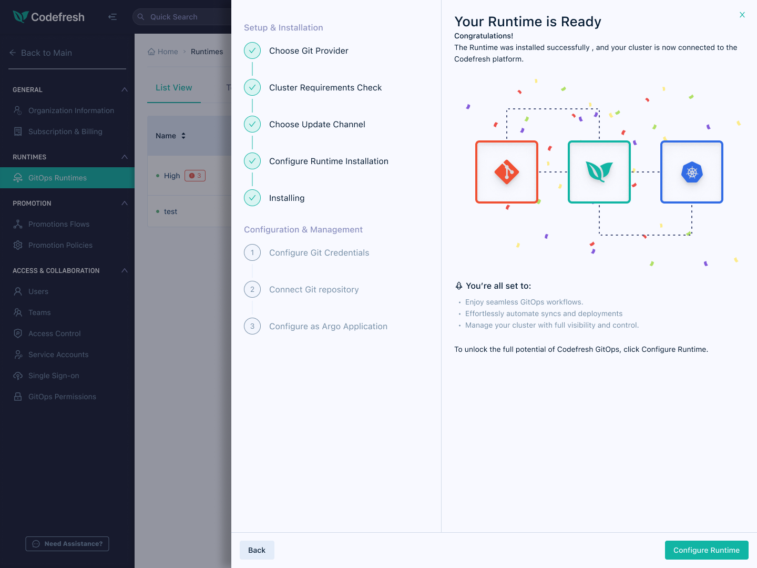This screenshot has width=757, height=568.
Task: Click the Single Sign-on cloud icon
Action: (x=18, y=376)
